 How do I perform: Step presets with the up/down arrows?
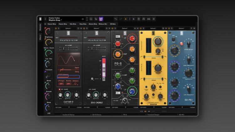(87, 19)
